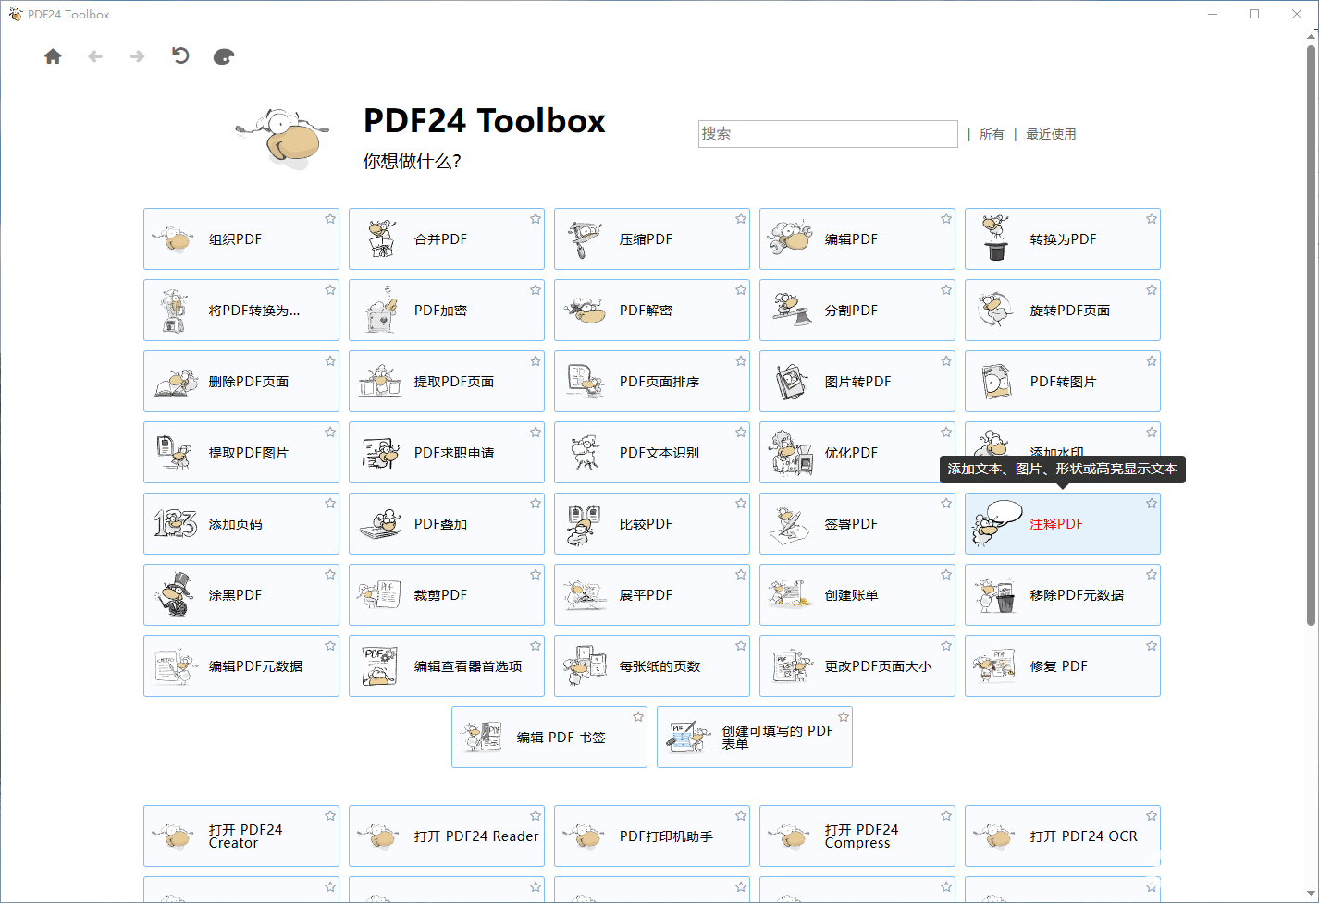The image size is (1319, 903).
Task: Open the 比较PDF tool
Action: pyautogui.click(x=652, y=523)
